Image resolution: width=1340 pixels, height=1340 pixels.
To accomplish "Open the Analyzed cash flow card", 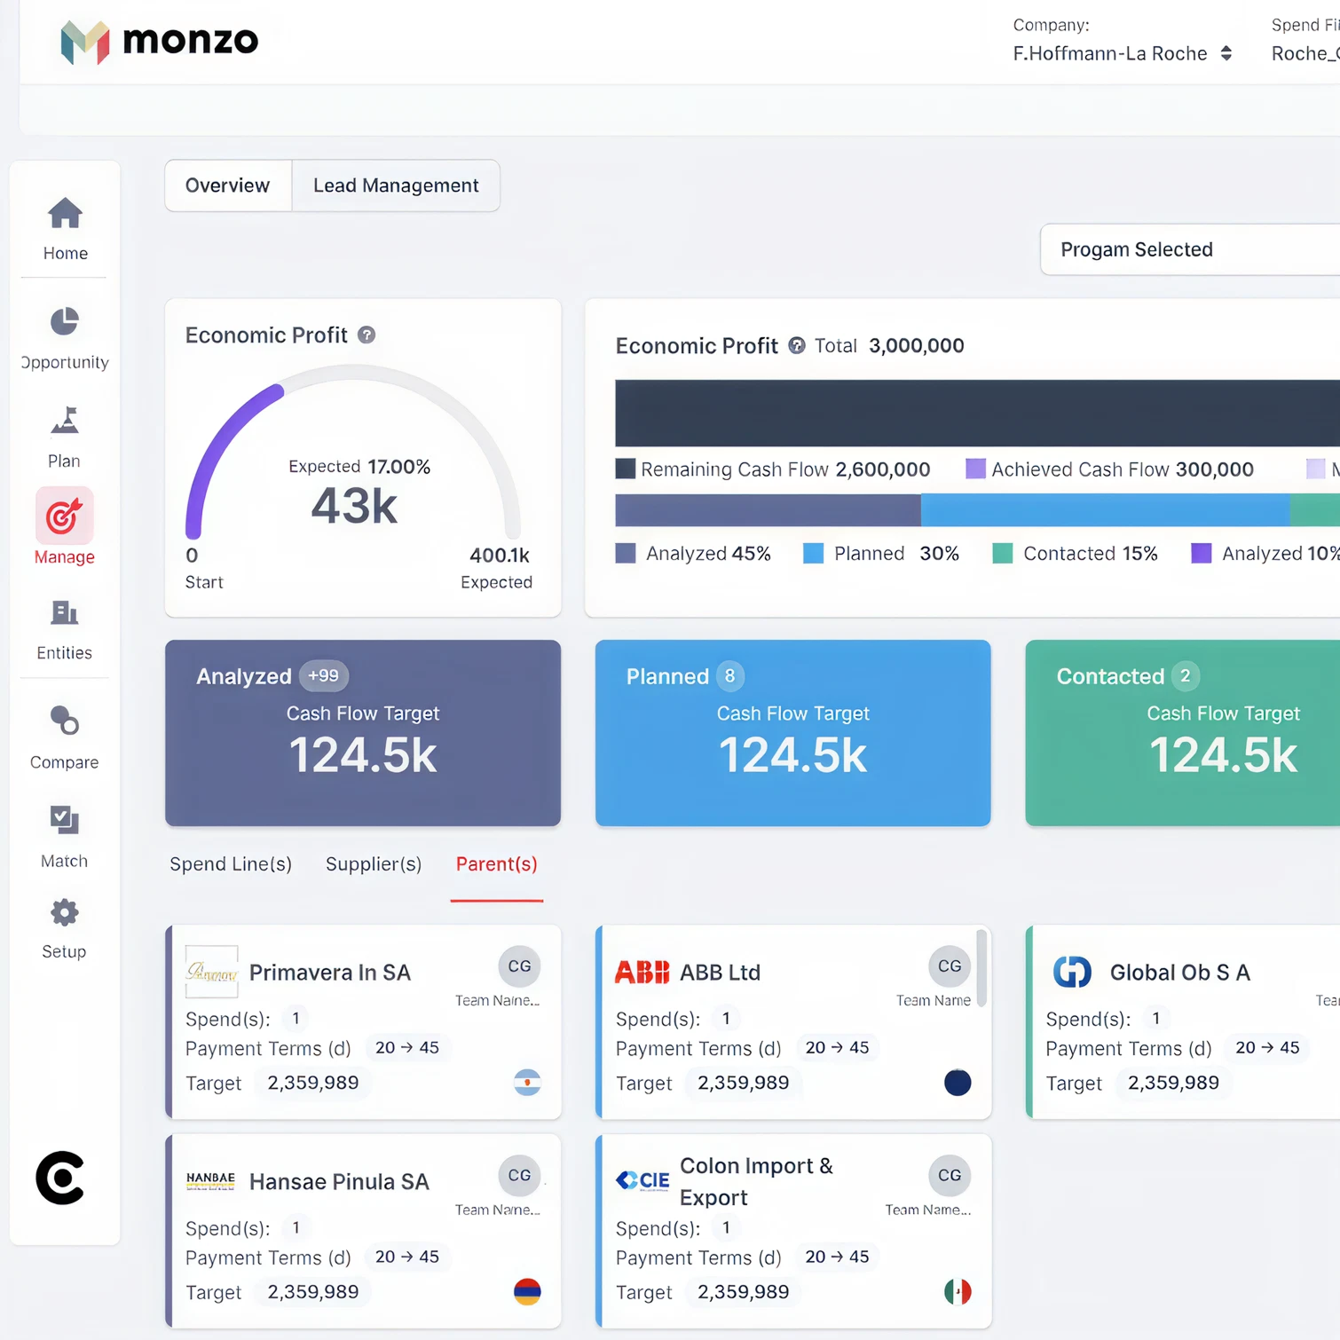I will pyautogui.click(x=363, y=733).
